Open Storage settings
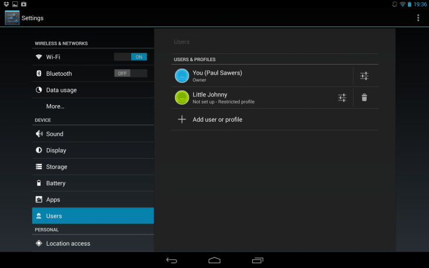This screenshot has width=429, height=268. [93, 167]
